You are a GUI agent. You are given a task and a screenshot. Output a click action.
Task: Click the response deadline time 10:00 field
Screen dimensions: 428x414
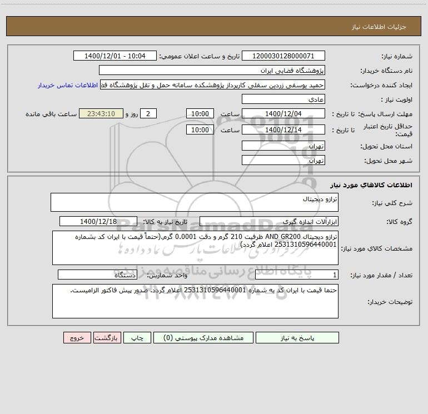point(200,113)
